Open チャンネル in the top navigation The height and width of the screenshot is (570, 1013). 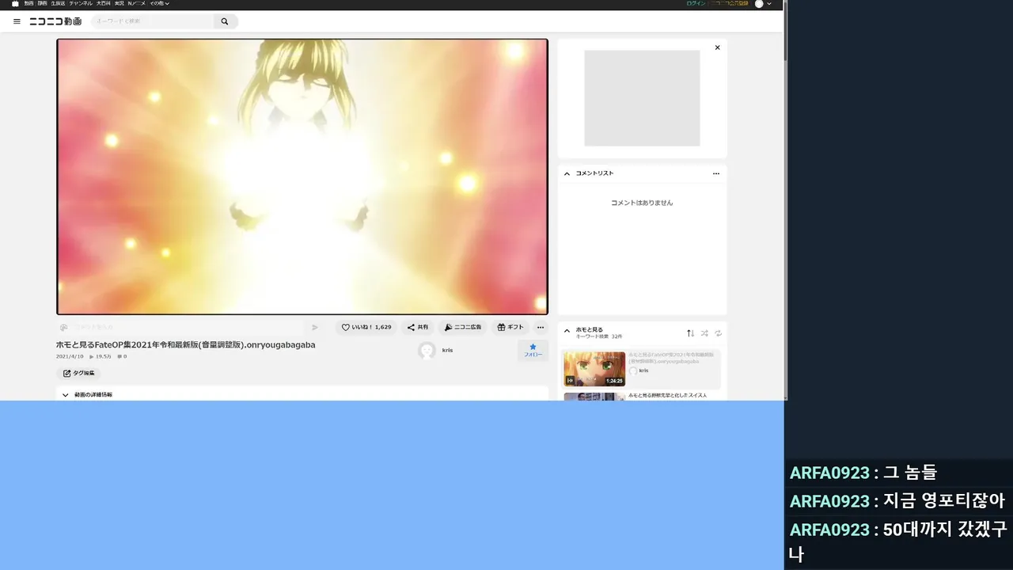pos(81,4)
